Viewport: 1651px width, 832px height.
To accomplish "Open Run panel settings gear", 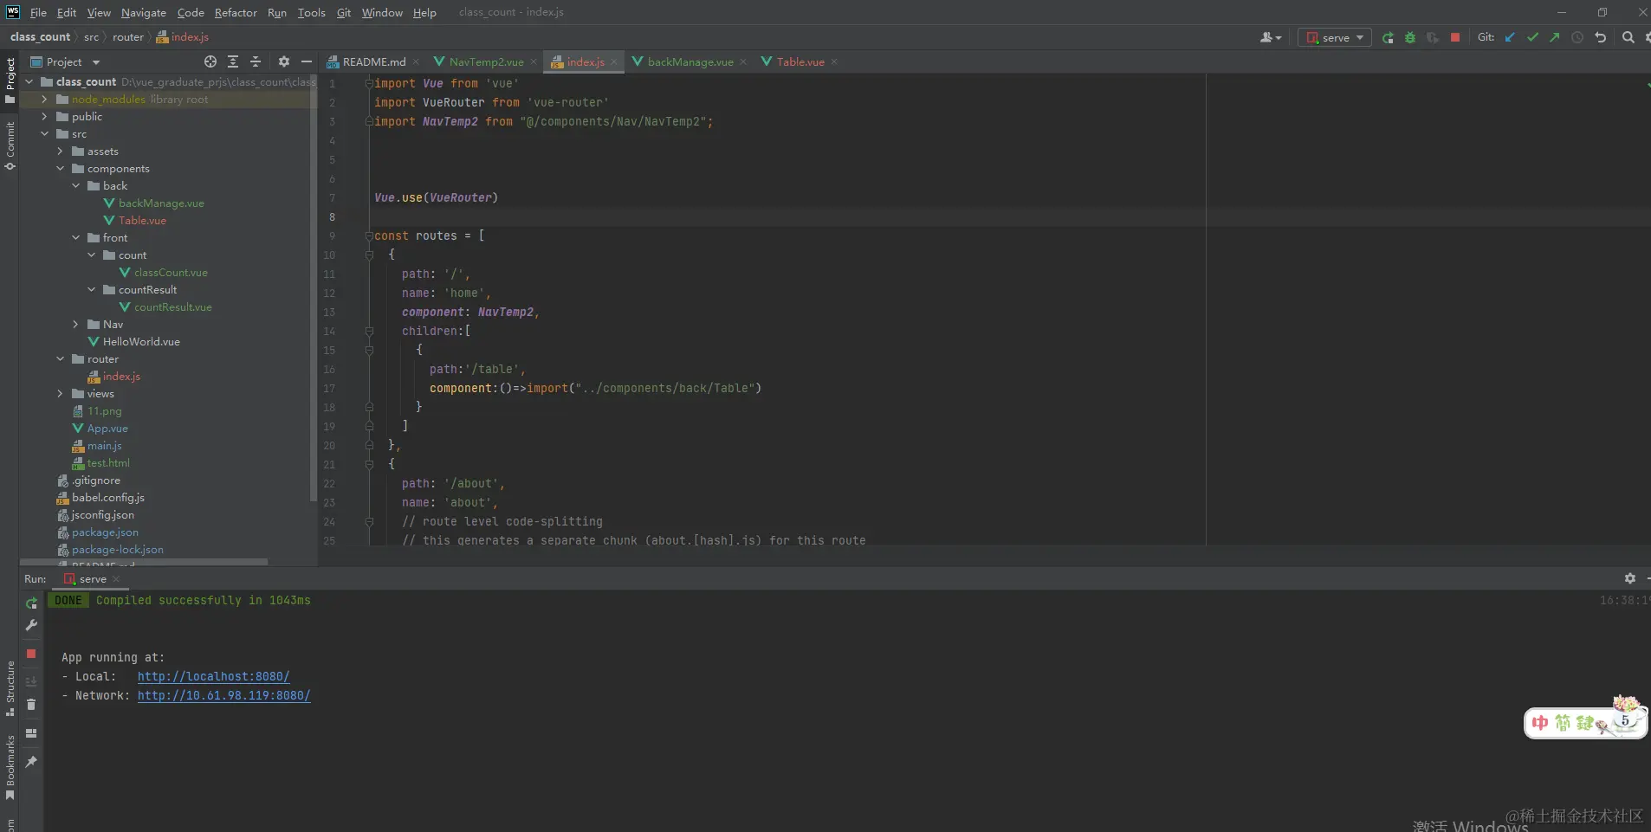I will [1630, 578].
